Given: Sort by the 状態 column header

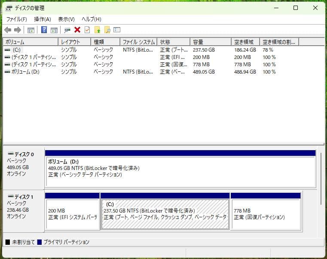Looking at the screenshot, I should click(x=174, y=42).
